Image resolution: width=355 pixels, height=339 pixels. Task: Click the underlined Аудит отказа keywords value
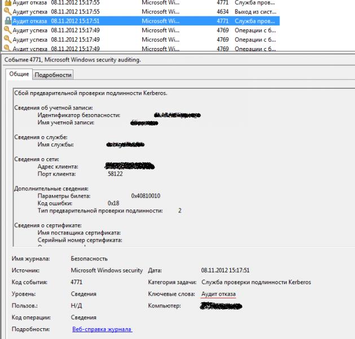218,294
